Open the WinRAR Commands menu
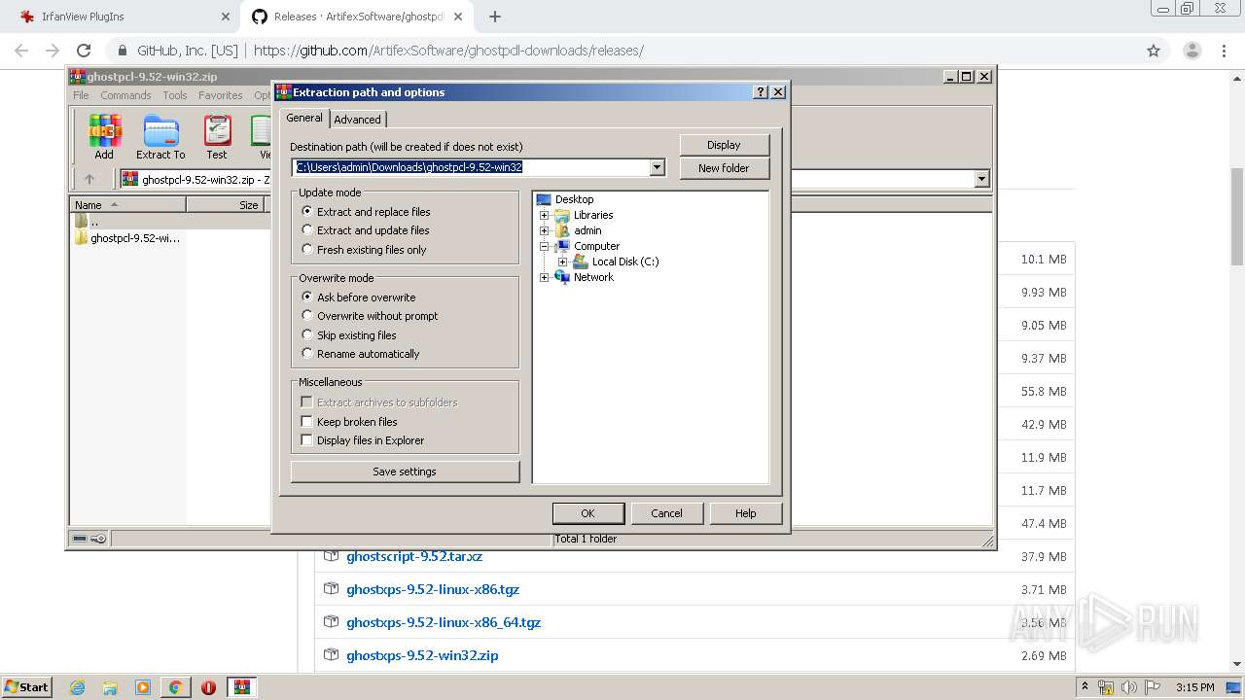The image size is (1245, 700). pyautogui.click(x=125, y=95)
